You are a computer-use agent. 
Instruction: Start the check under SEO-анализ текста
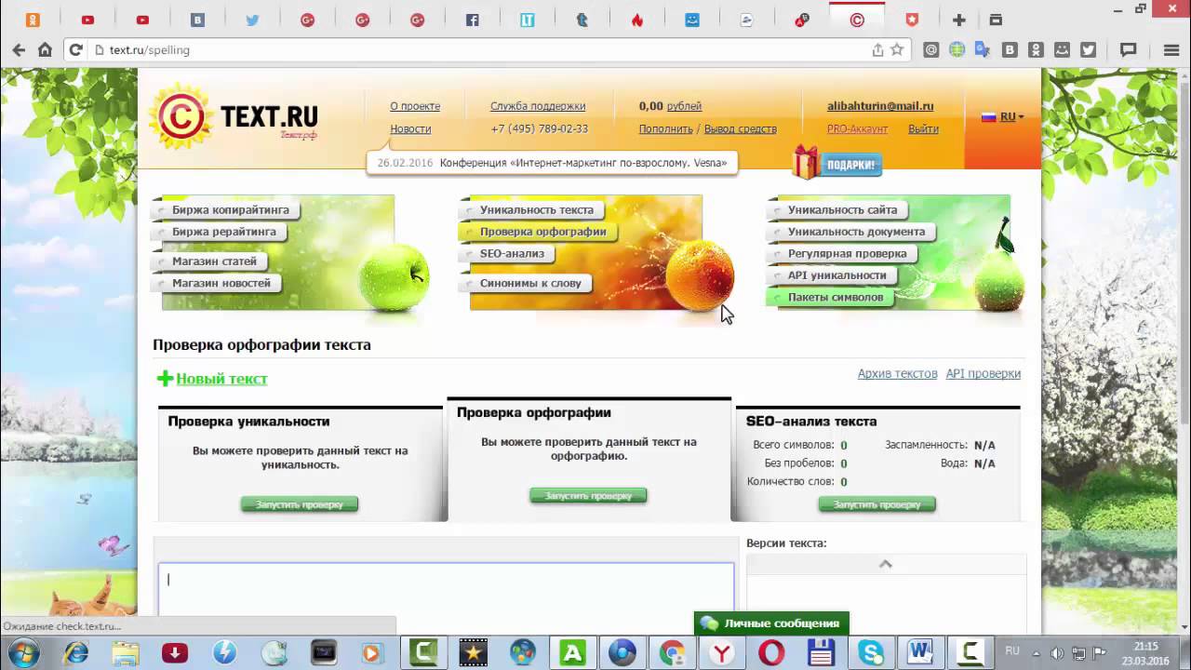pos(877,504)
